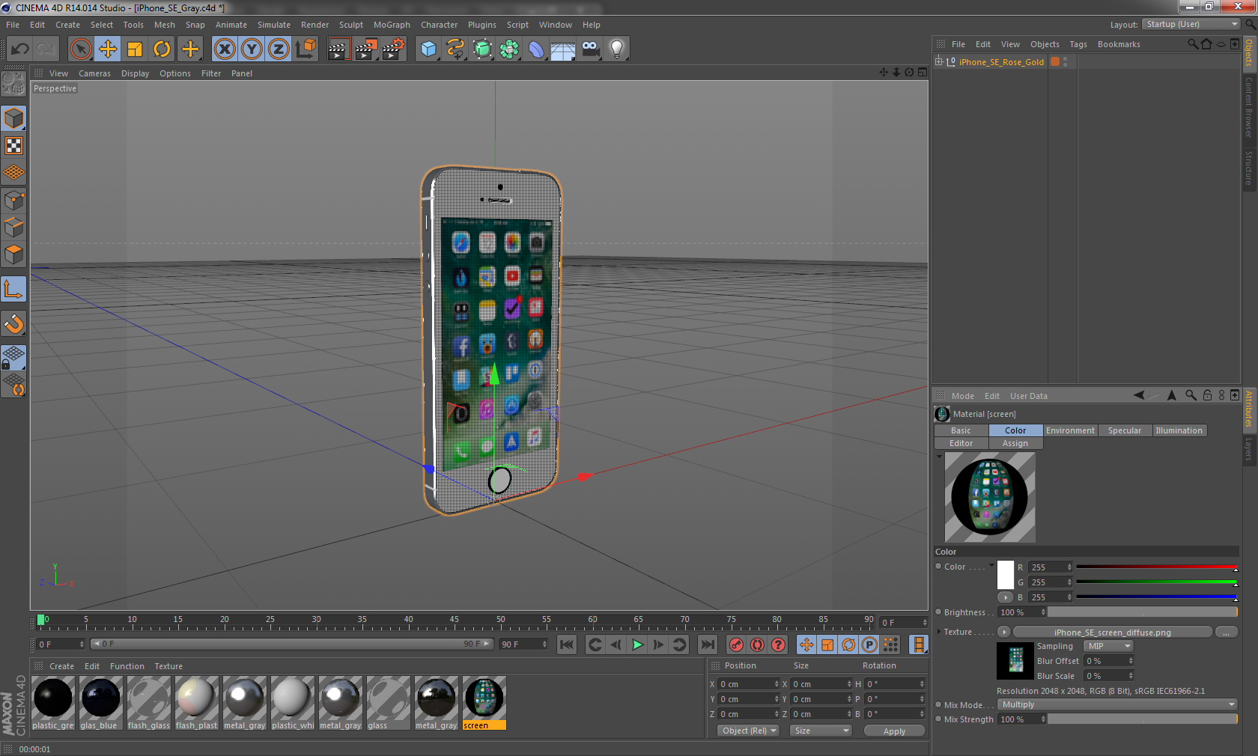This screenshot has height=756, width=1258.
Task: Select the Live Selection tool
Action: (80, 49)
